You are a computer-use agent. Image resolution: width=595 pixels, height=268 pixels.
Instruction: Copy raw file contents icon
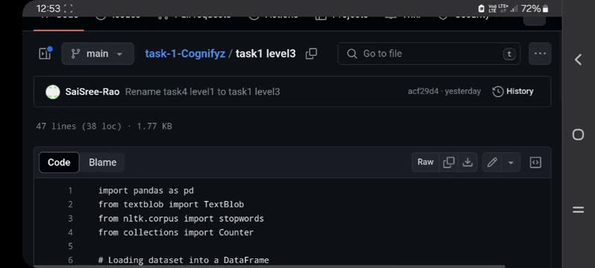click(x=449, y=162)
